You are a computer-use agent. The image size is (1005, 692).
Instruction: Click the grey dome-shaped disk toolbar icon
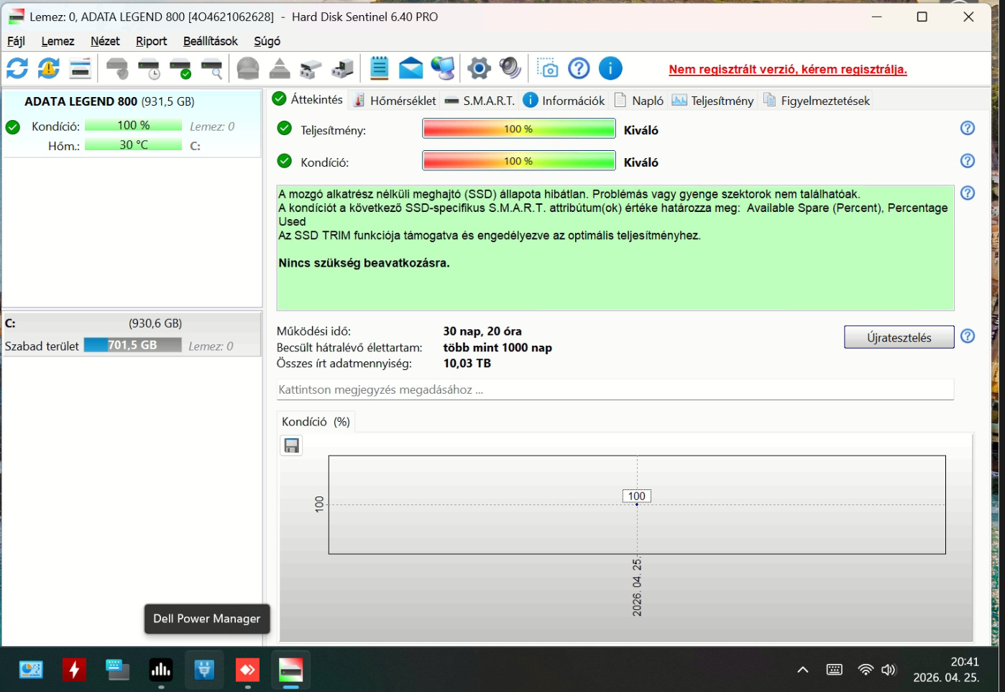(248, 69)
